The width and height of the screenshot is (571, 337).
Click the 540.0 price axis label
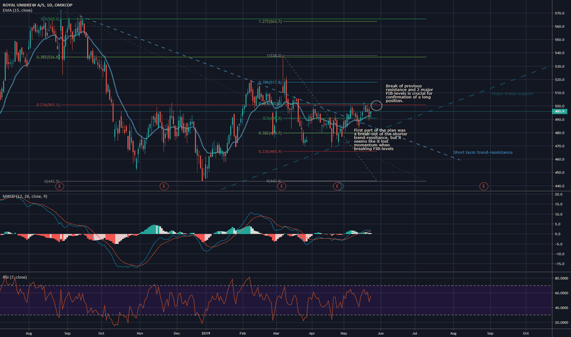559,53
